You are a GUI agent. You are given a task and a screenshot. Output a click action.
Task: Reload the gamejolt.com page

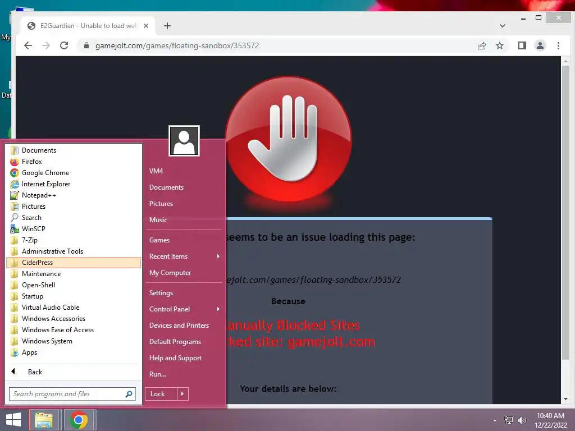[64, 45]
